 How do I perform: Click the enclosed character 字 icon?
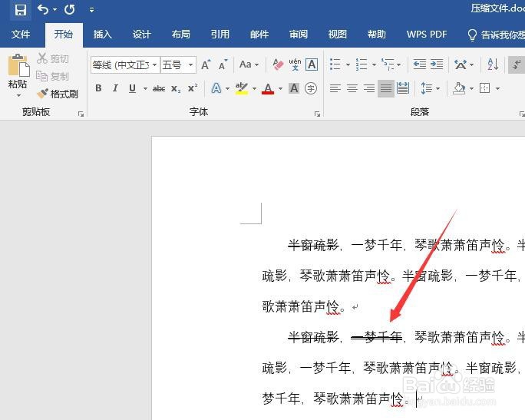coord(311,88)
